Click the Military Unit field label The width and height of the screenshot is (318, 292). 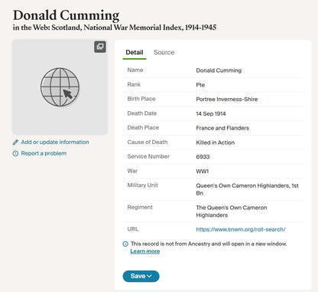pos(142,185)
